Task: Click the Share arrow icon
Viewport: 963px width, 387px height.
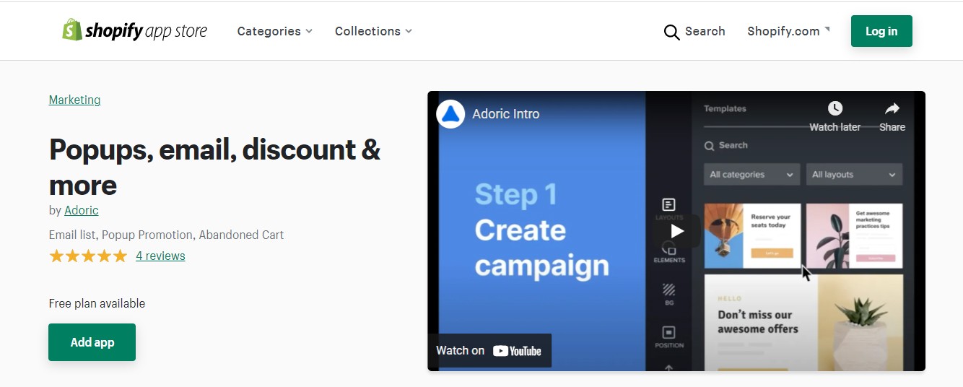Action: pyautogui.click(x=892, y=108)
